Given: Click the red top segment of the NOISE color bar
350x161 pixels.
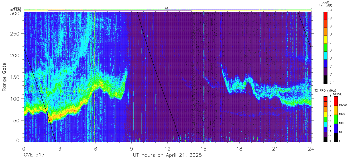Looking at the screenshot, I should click(335, 101).
